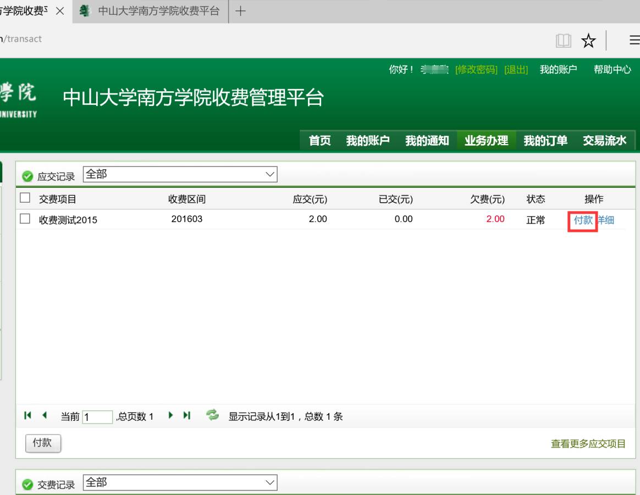Refresh the records list with green arrows

point(212,415)
